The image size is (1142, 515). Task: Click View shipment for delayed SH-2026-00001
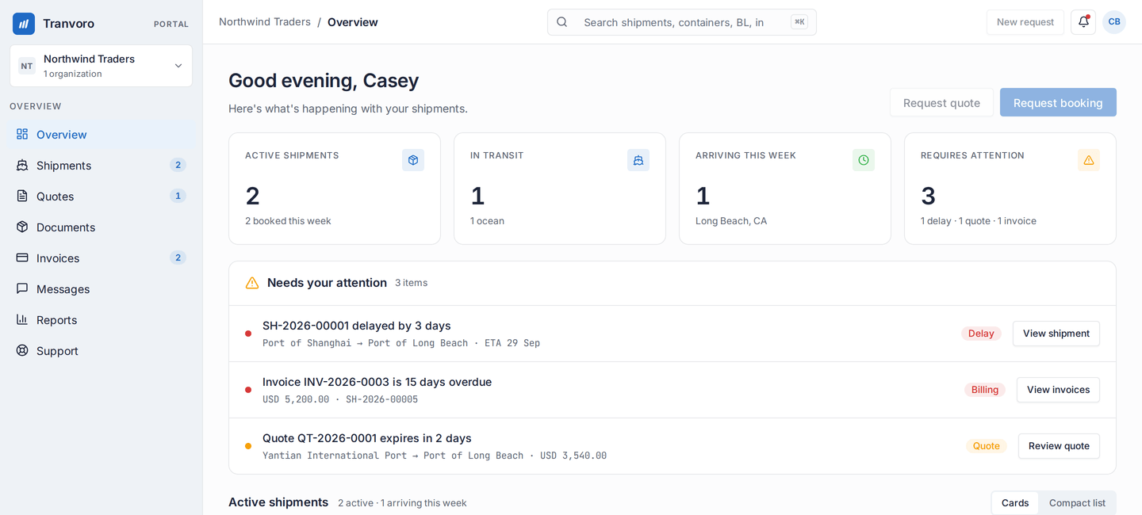point(1056,334)
